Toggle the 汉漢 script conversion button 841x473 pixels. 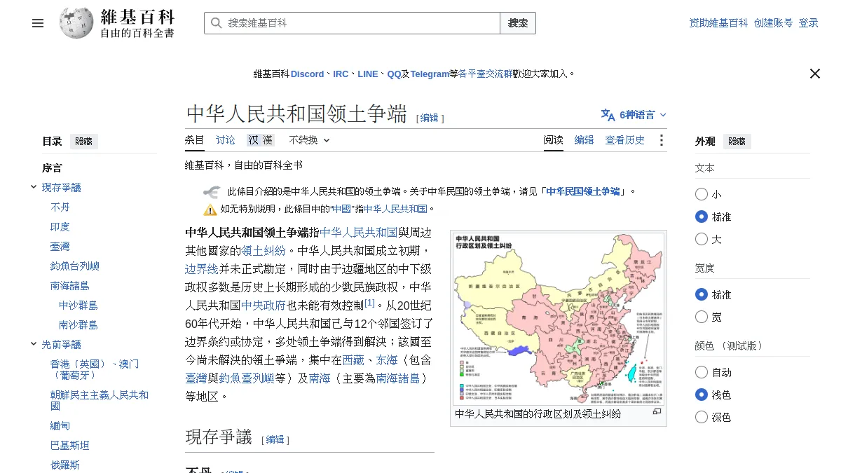[260, 140]
